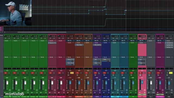174x98 pixels.
Task: Disable Solo on KICK channel
Action: click(72, 73)
